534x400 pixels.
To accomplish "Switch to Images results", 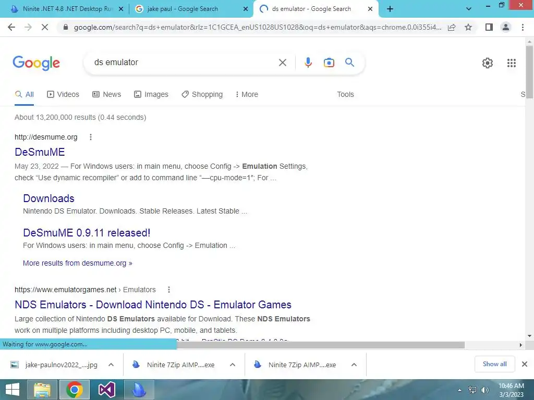I will click(151, 95).
